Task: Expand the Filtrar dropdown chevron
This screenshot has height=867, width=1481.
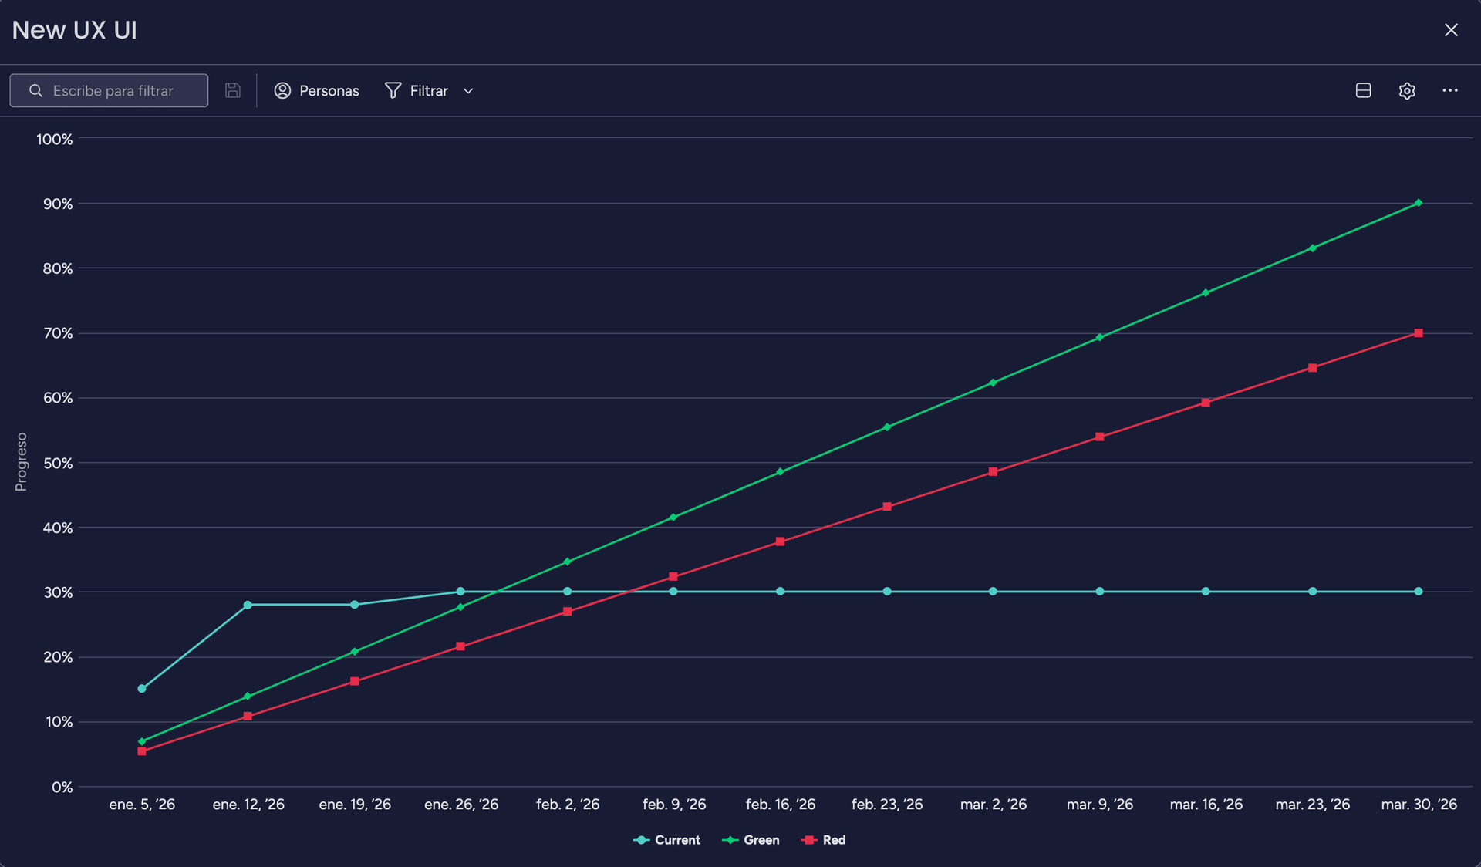Action: (x=467, y=91)
